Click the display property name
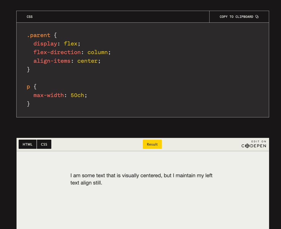281x229 pixels. 45,44
